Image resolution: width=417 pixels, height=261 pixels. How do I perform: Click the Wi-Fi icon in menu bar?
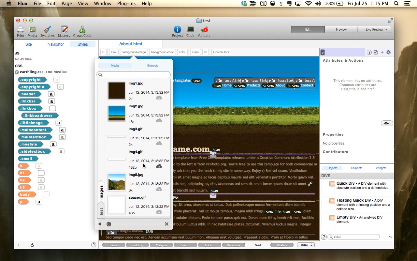tap(308, 4)
